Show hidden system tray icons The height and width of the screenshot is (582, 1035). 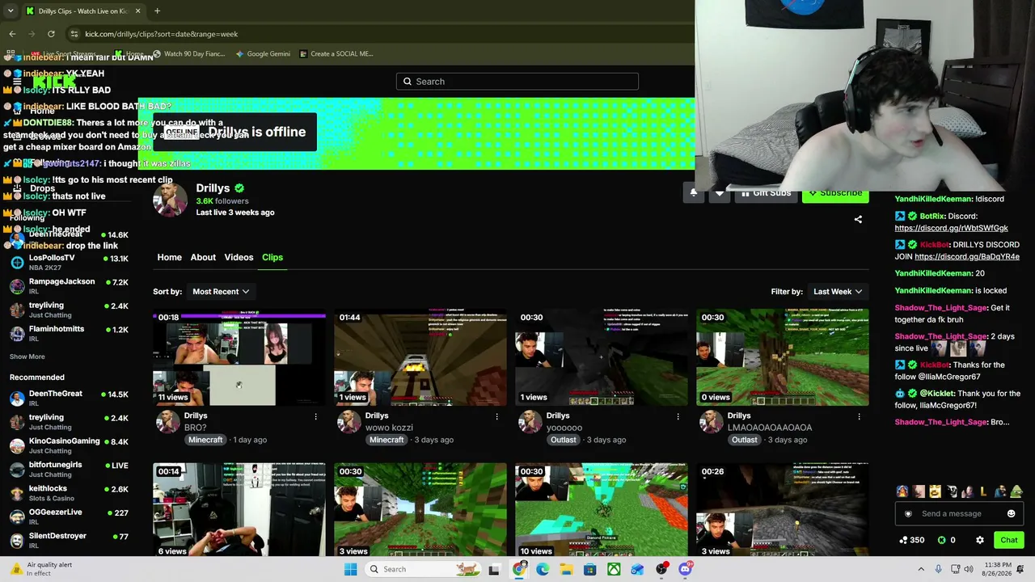point(920,569)
